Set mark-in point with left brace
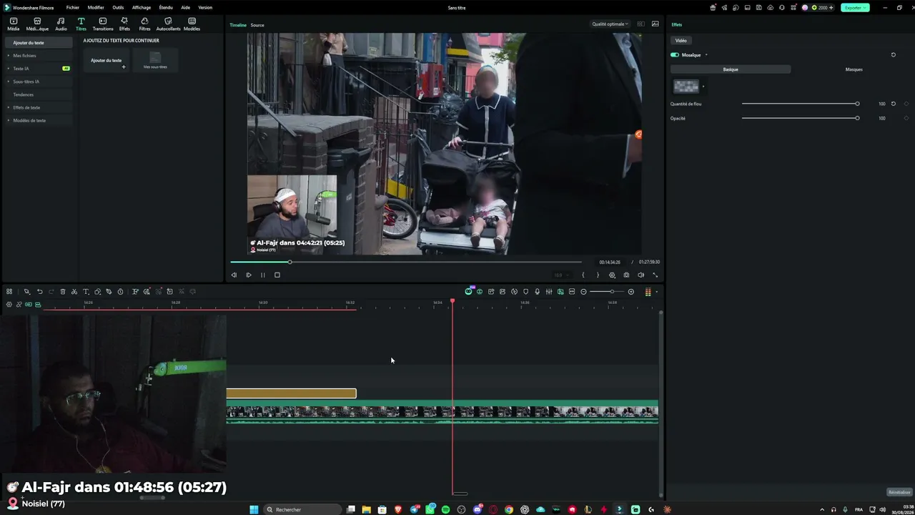 click(583, 275)
